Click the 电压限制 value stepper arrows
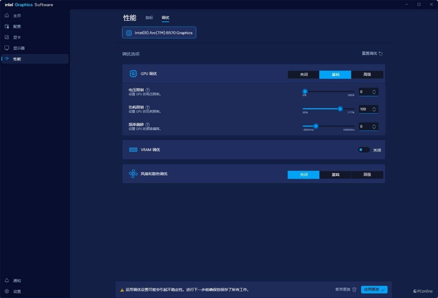Image resolution: width=438 pixels, height=298 pixels. coord(374,92)
